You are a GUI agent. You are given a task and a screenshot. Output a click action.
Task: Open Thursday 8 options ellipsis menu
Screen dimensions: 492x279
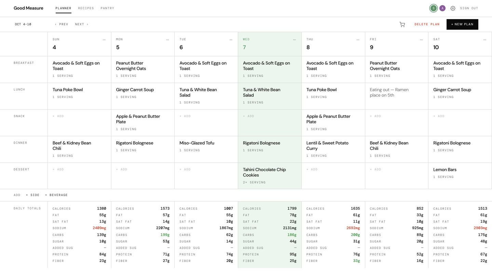tap(358, 40)
